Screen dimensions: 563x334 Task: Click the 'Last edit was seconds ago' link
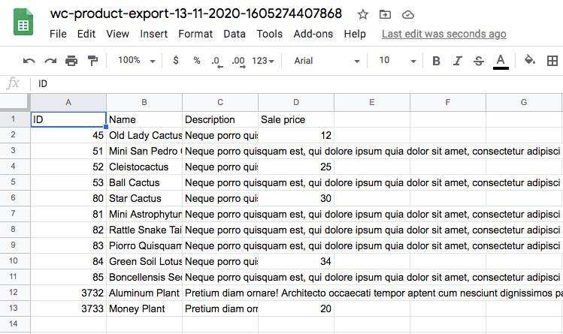click(443, 34)
